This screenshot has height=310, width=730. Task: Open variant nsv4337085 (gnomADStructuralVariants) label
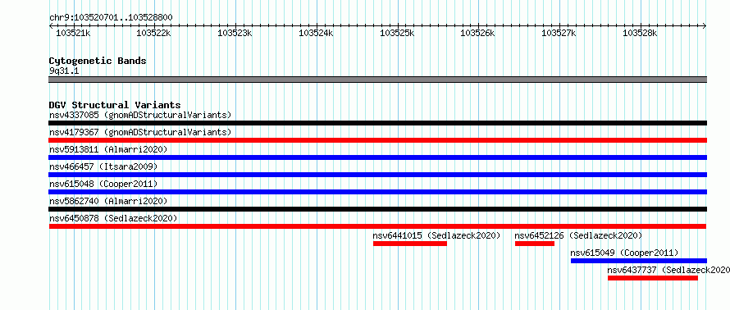pos(140,115)
